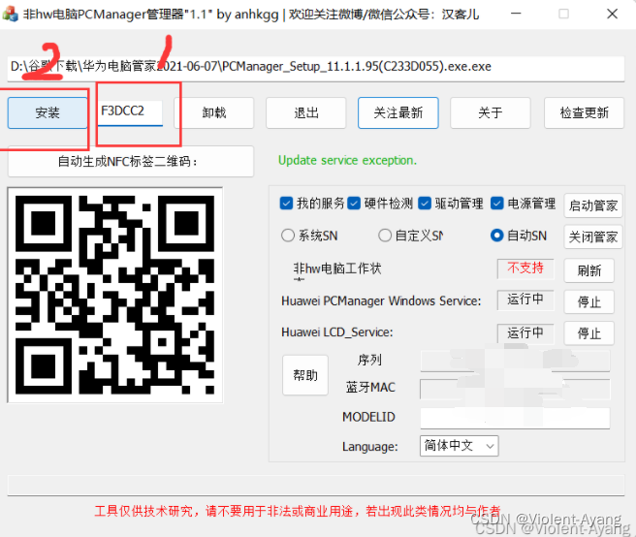Click the 不支持 status value
Viewport: 636px width, 537px height.
click(x=525, y=268)
